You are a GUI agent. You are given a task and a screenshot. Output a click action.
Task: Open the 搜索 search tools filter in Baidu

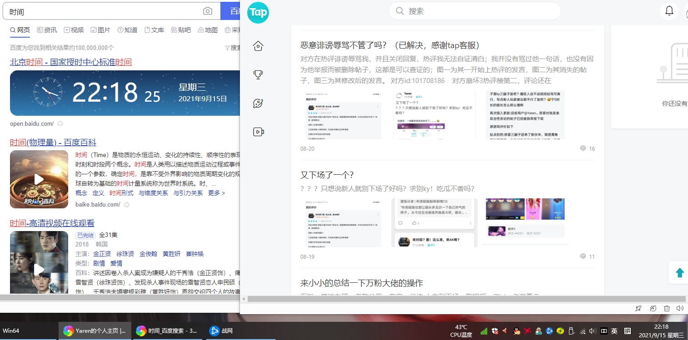tap(233, 48)
